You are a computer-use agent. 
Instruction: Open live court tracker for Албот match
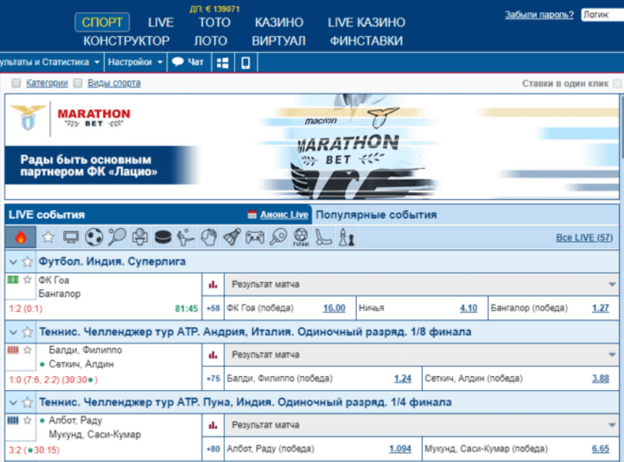[13, 421]
